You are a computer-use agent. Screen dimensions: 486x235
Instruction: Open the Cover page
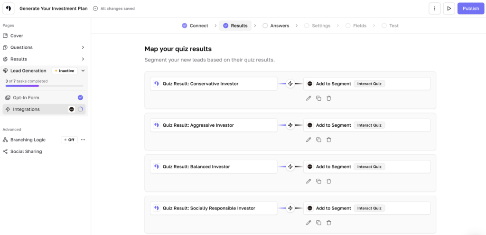point(17,36)
